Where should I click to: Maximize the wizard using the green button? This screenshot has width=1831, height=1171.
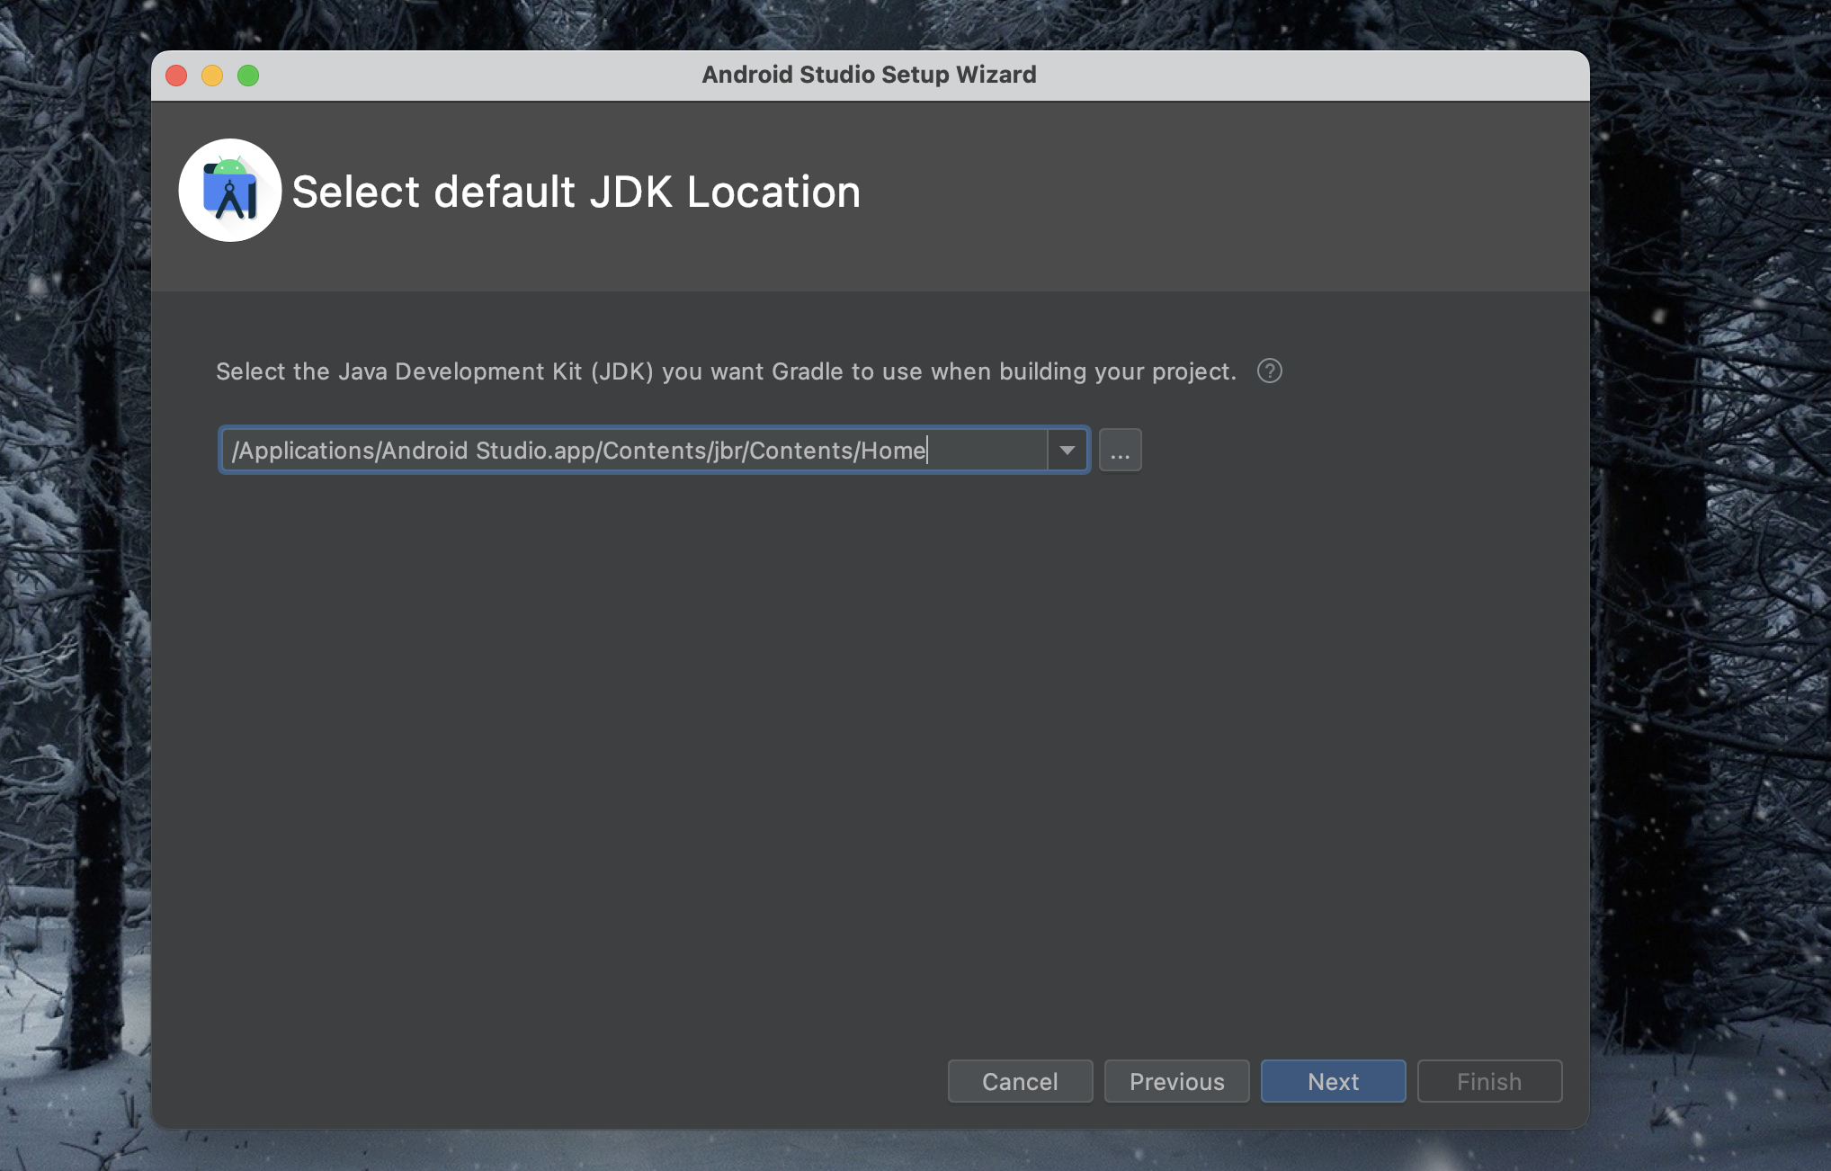tap(248, 76)
